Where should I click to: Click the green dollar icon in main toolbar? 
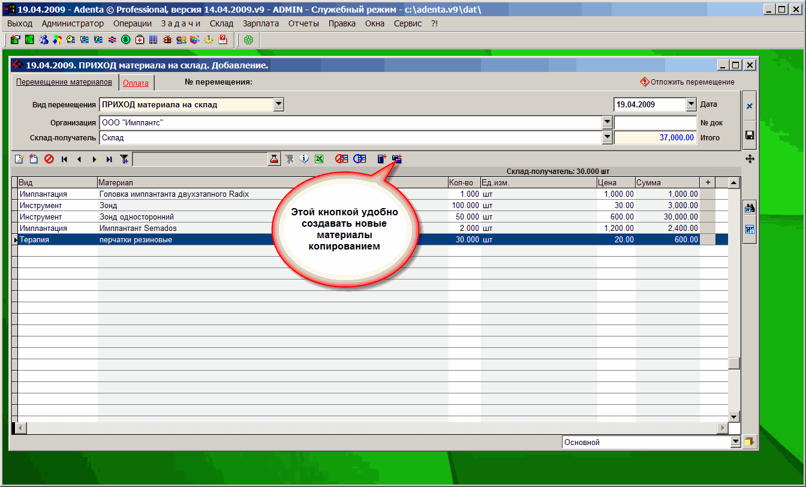pyautogui.click(x=126, y=40)
